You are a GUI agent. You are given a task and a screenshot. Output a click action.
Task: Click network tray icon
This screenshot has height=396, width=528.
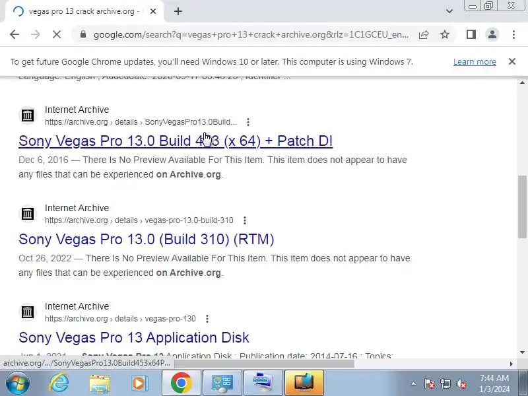pyautogui.click(x=445, y=383)
